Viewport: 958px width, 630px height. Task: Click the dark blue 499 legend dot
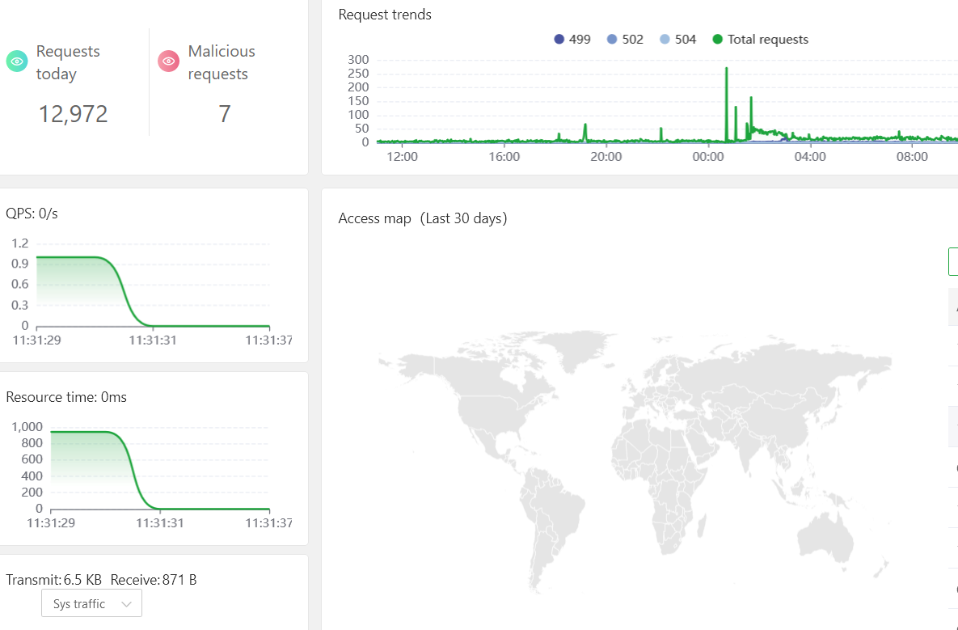click(559, 39)
